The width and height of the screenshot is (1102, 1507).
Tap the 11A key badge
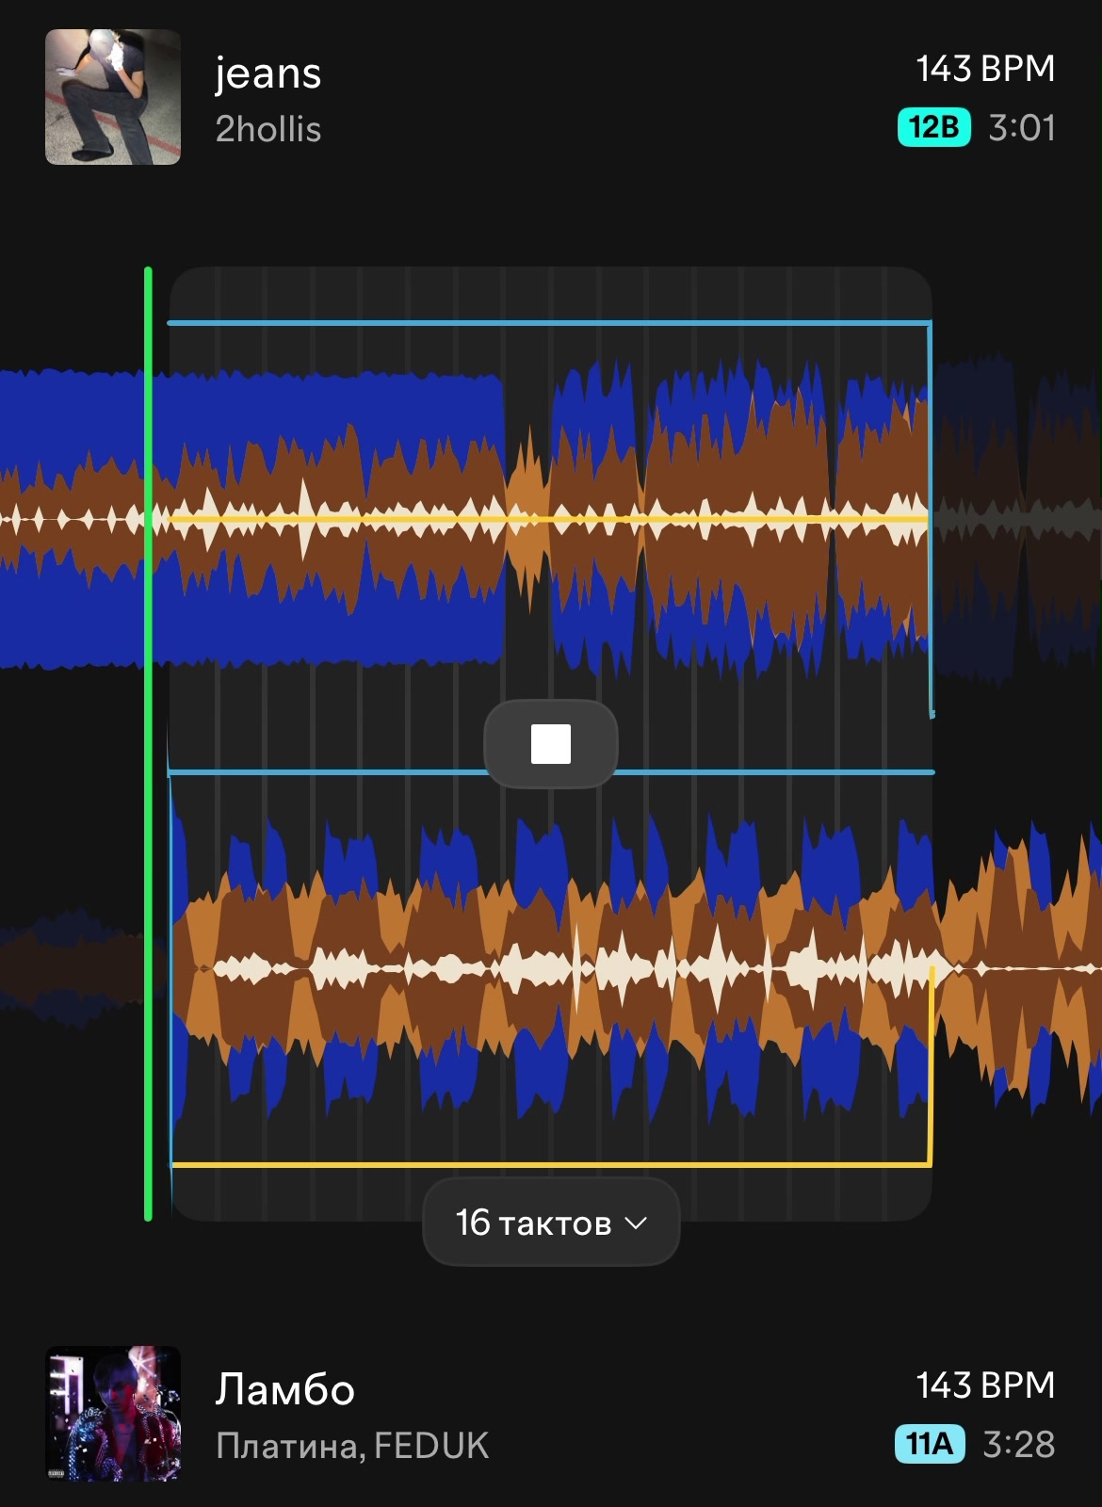pos(930,1443)
